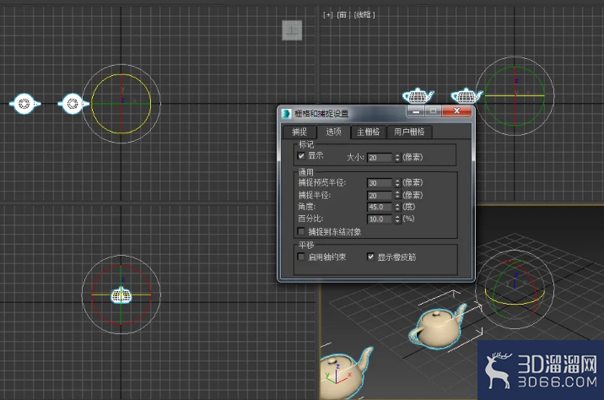
Task: Open the 用户栅格 tab
Action: 409,132
